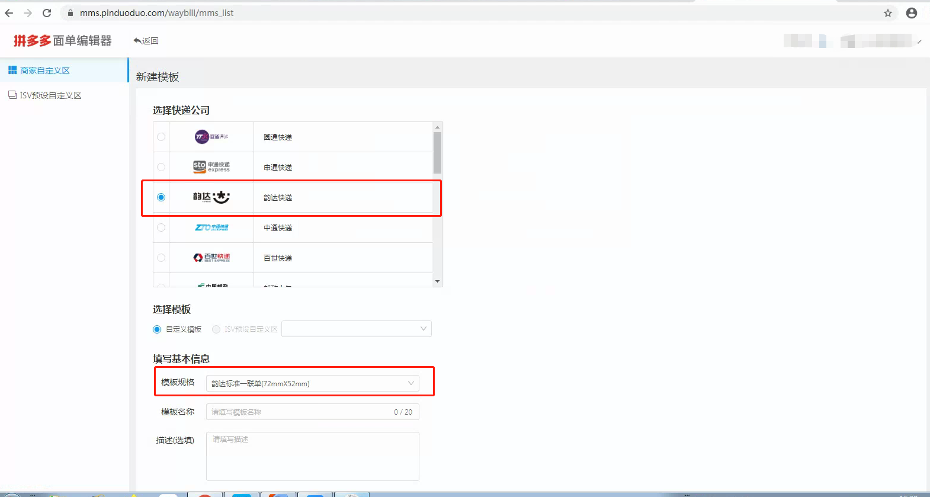
Task: Click the browser back arrow
Action: pos(9,13)
